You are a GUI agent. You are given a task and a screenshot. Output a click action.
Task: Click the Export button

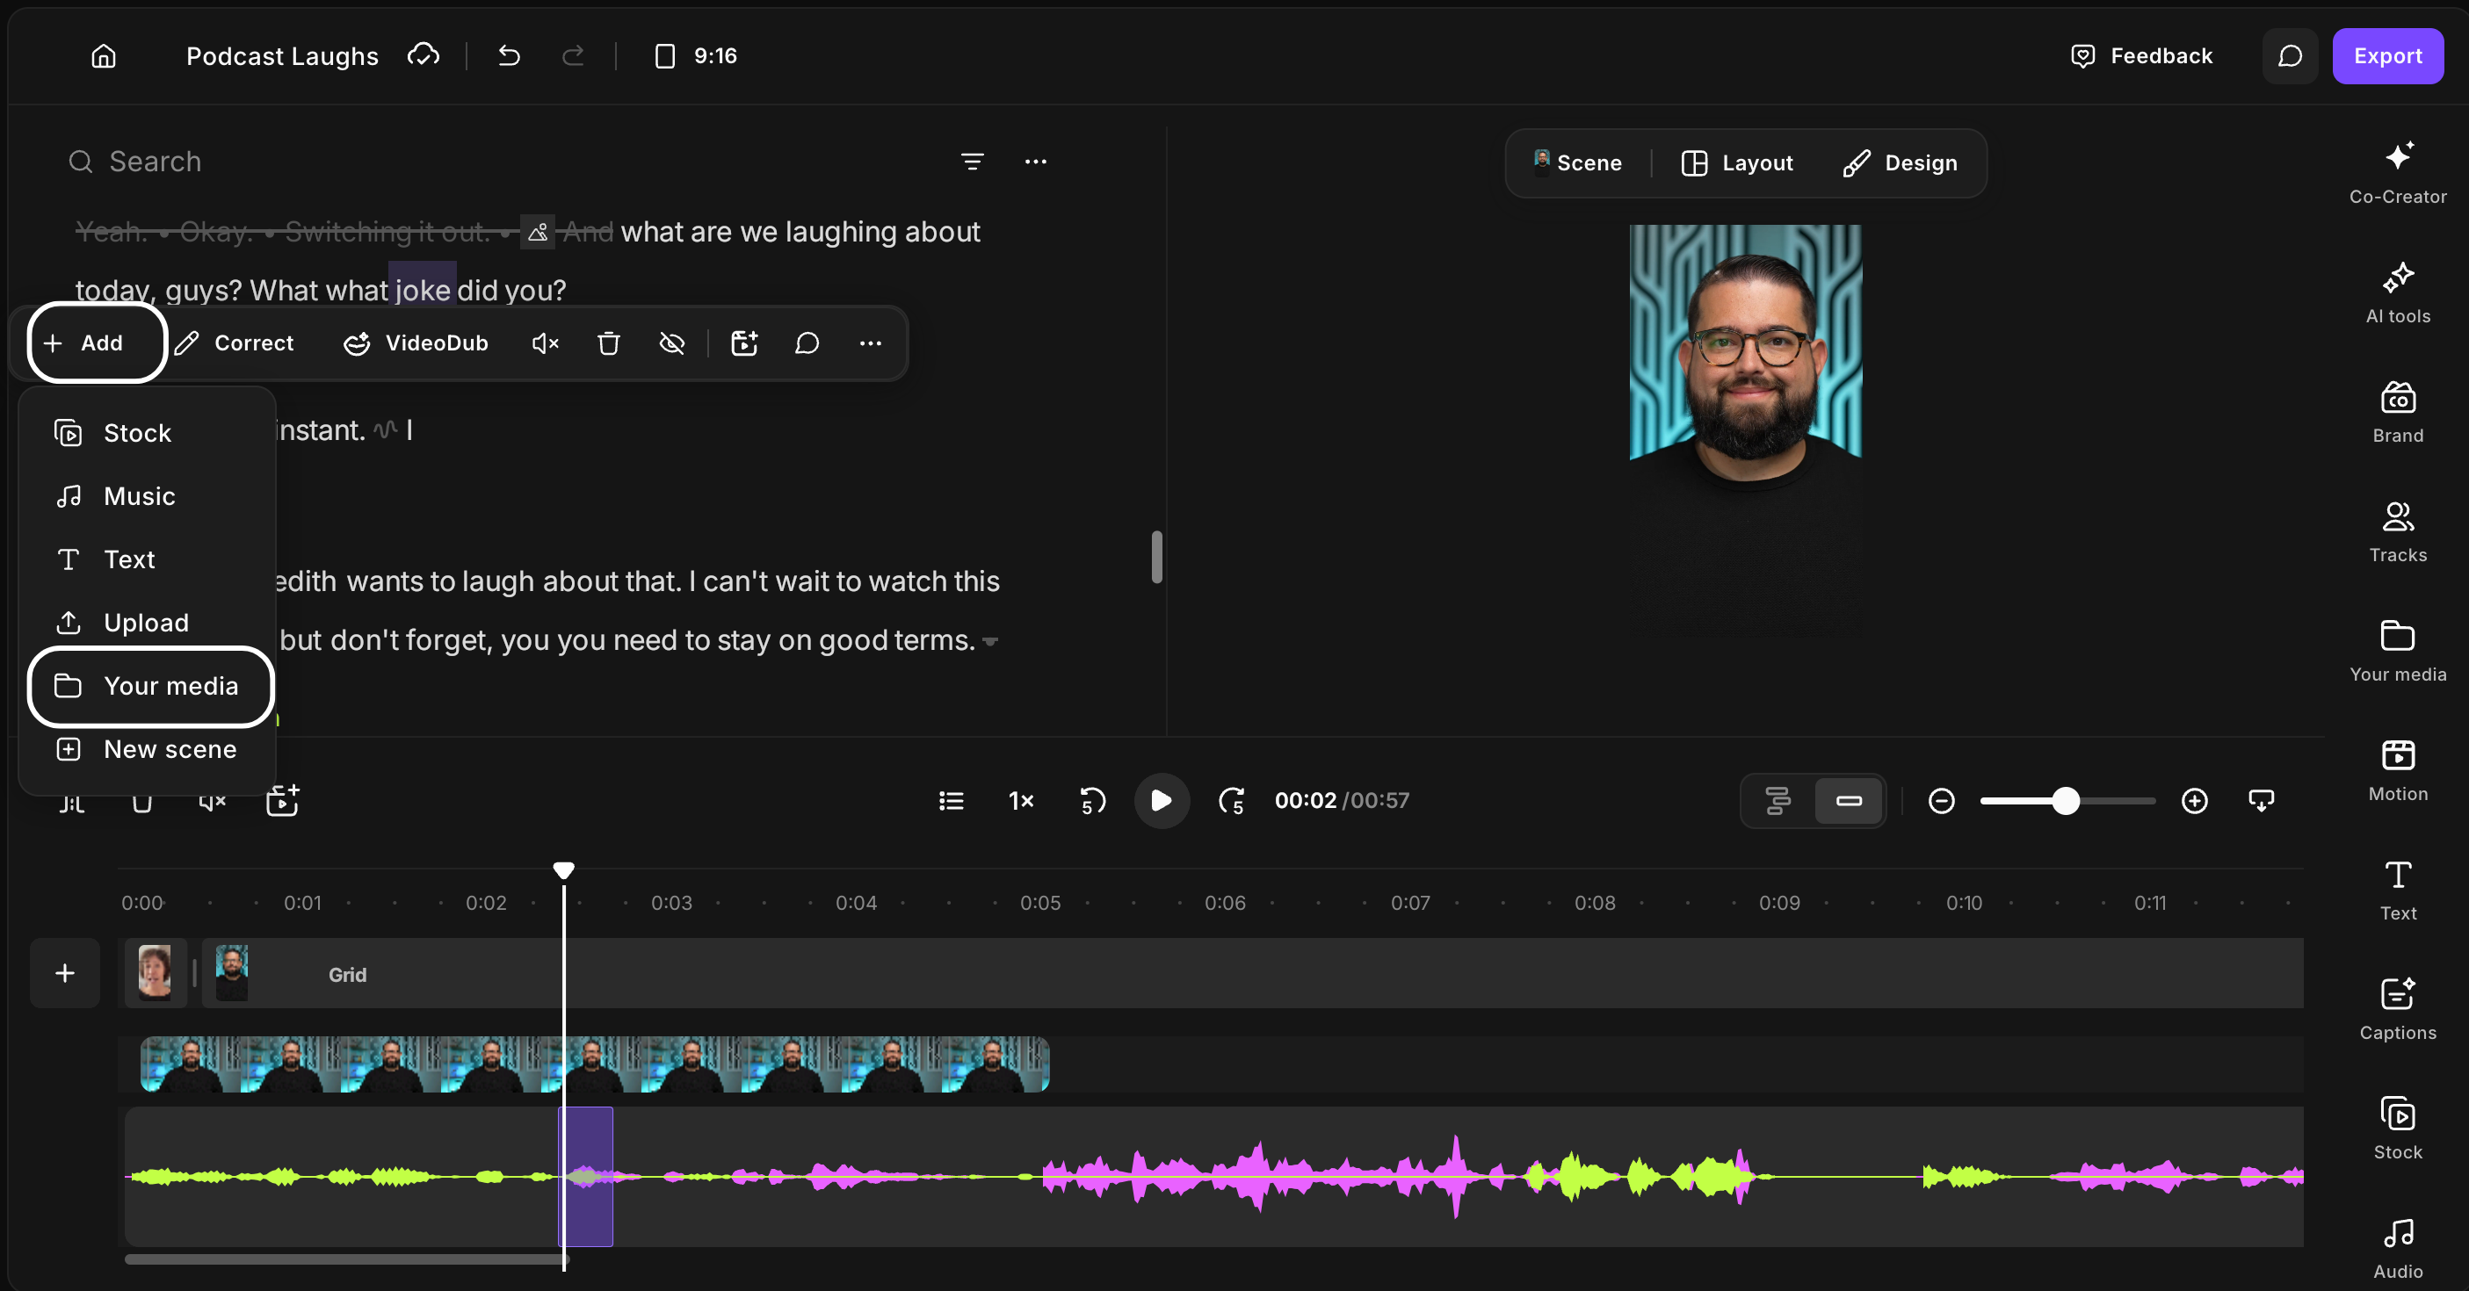pyautogui.click(x=2387, y=55)
